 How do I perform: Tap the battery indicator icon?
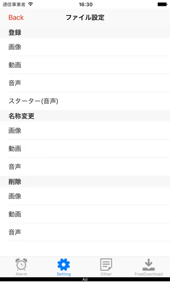click(x=163, y=4)
